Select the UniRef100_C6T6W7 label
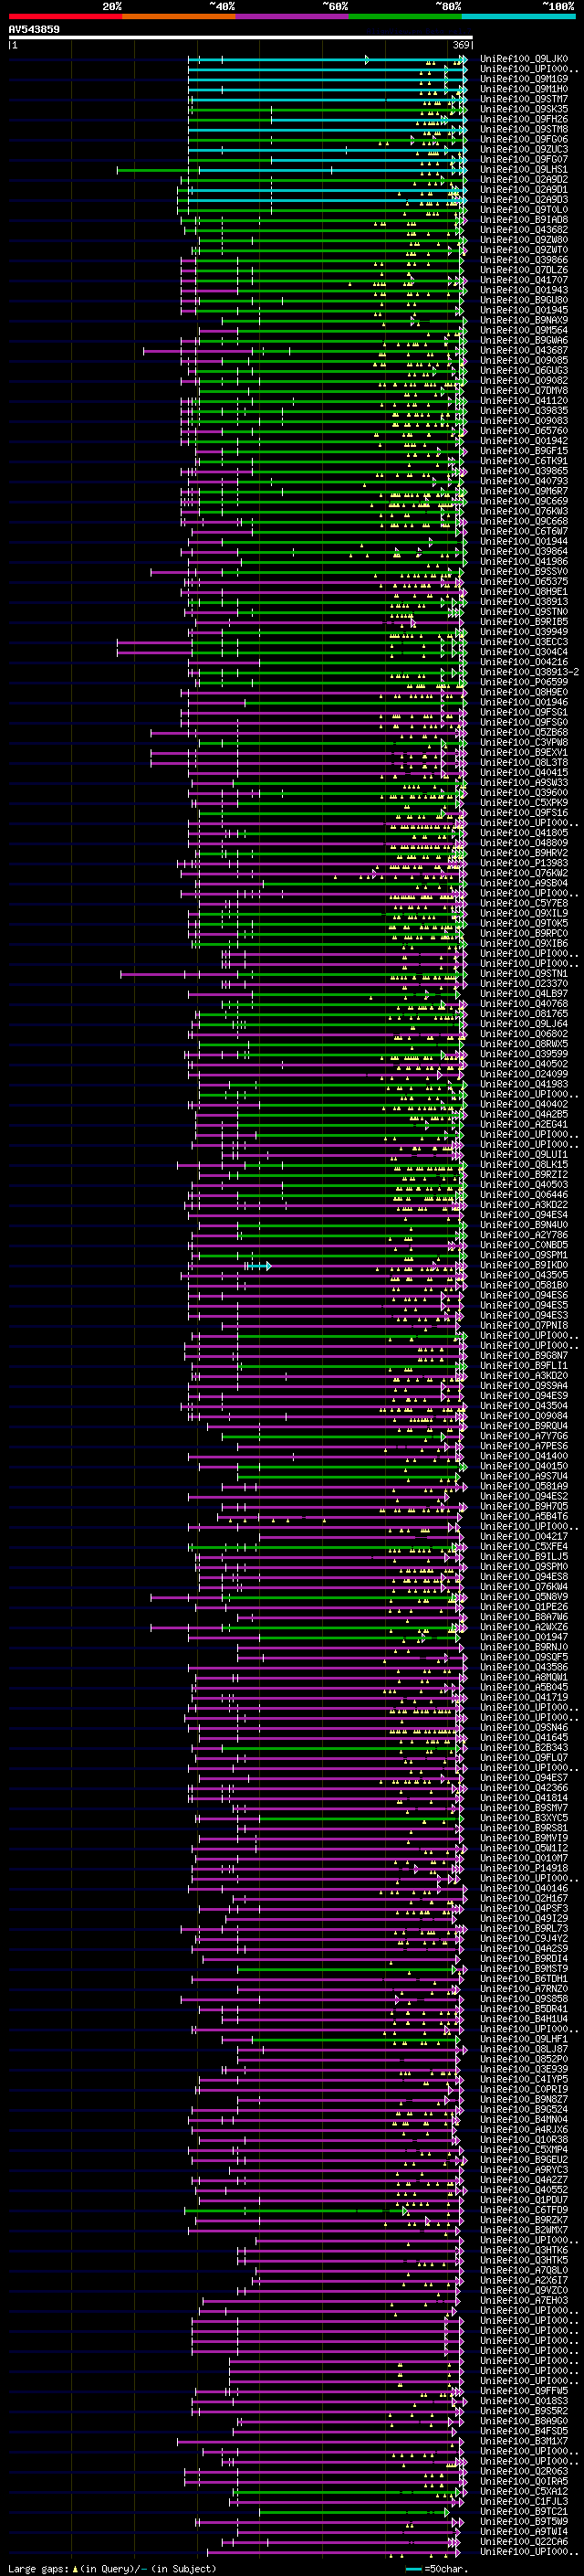This screenshot has width=584, height=2576. tap(524, 532)
